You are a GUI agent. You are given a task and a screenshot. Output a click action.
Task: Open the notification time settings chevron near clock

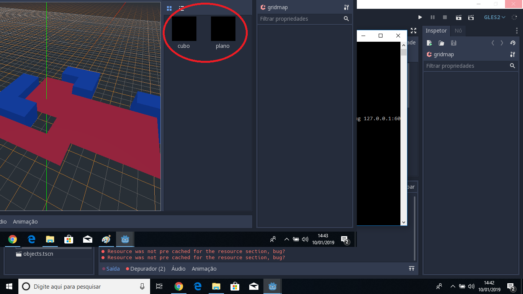(x=287, y=239)
